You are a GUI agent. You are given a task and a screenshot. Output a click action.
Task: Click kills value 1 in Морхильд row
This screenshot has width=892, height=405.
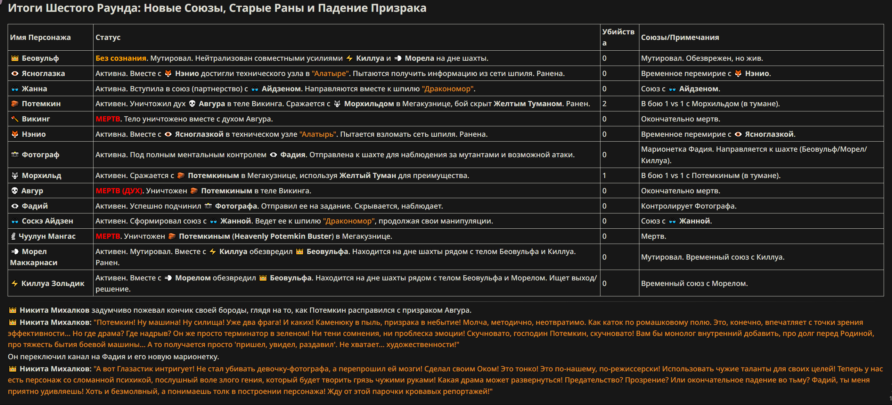pyautogui.click(x=604, y=176)
